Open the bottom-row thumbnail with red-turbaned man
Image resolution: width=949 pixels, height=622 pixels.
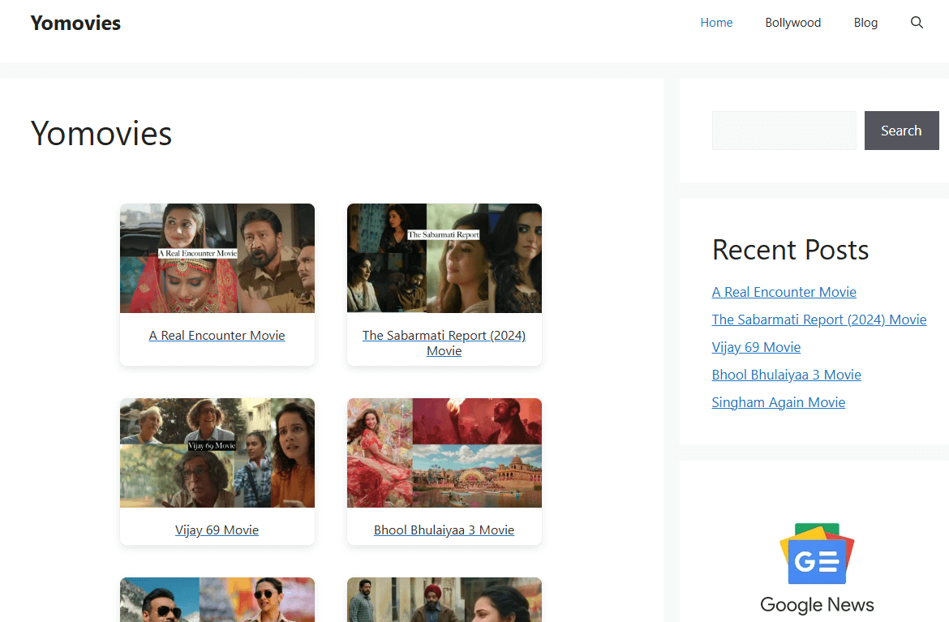444,599
